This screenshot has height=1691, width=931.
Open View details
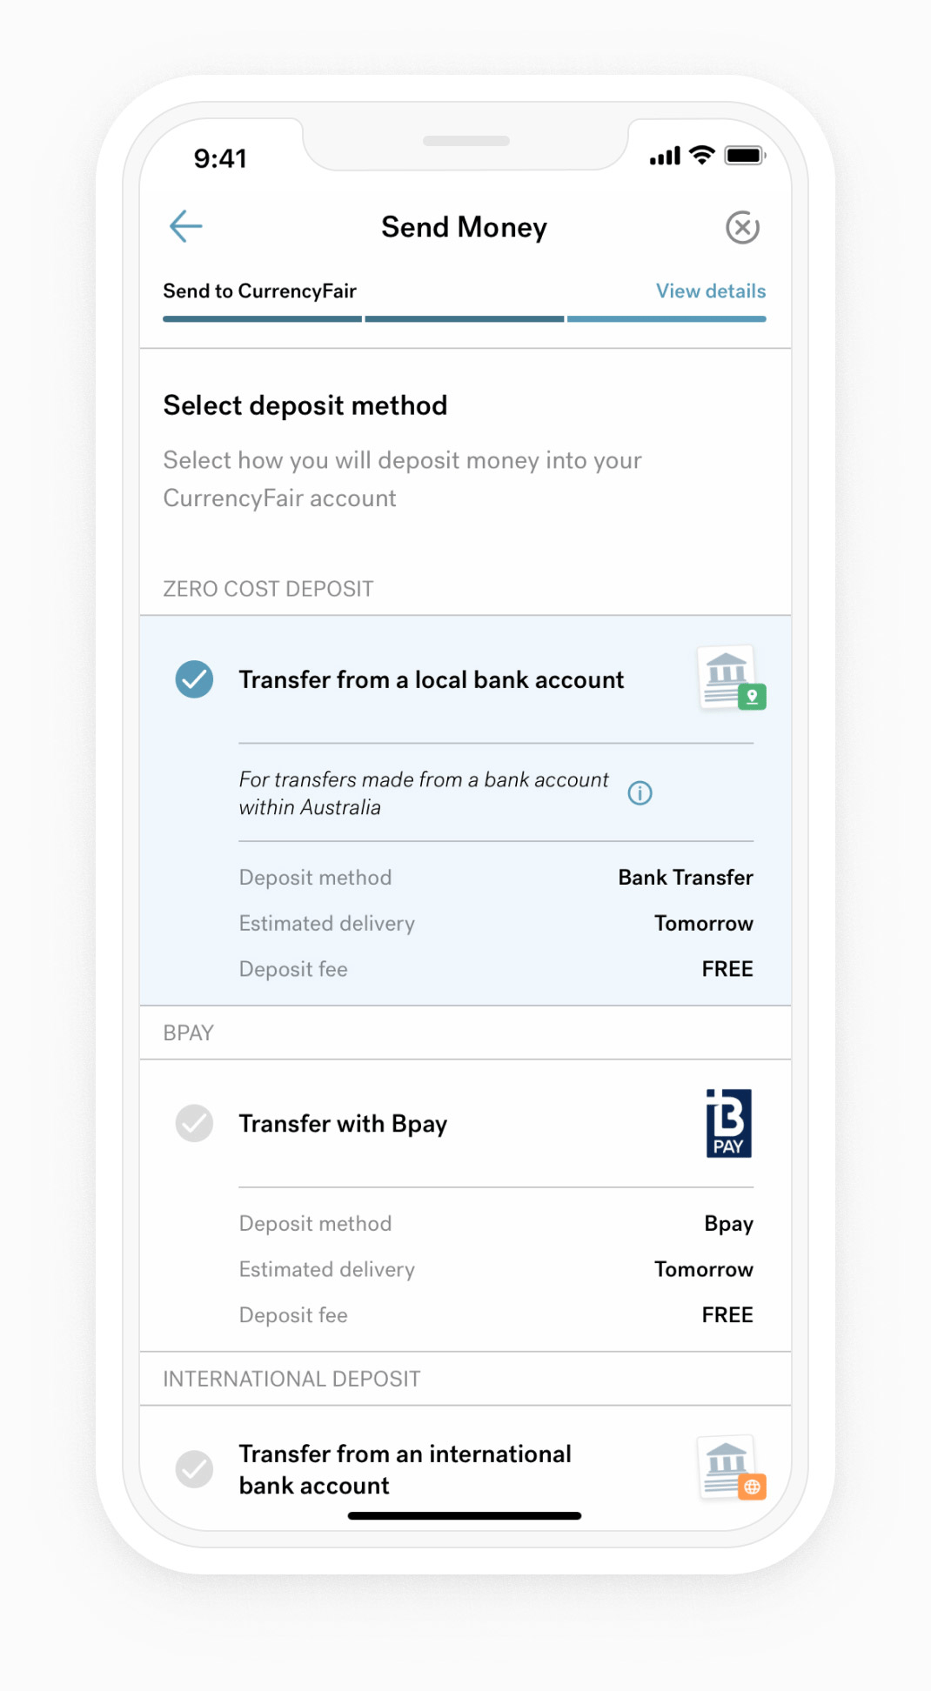click(x=709, y=291)
